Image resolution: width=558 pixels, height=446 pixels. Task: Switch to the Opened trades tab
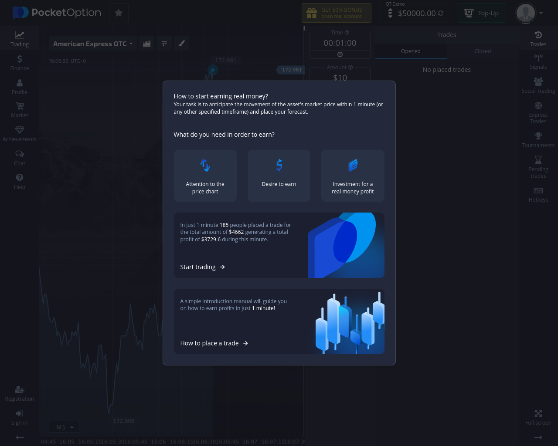(411, 51)
